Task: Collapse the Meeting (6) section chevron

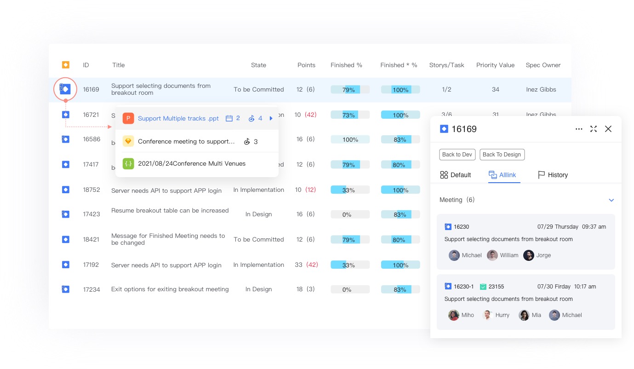Action: click(x=611, y=200)
